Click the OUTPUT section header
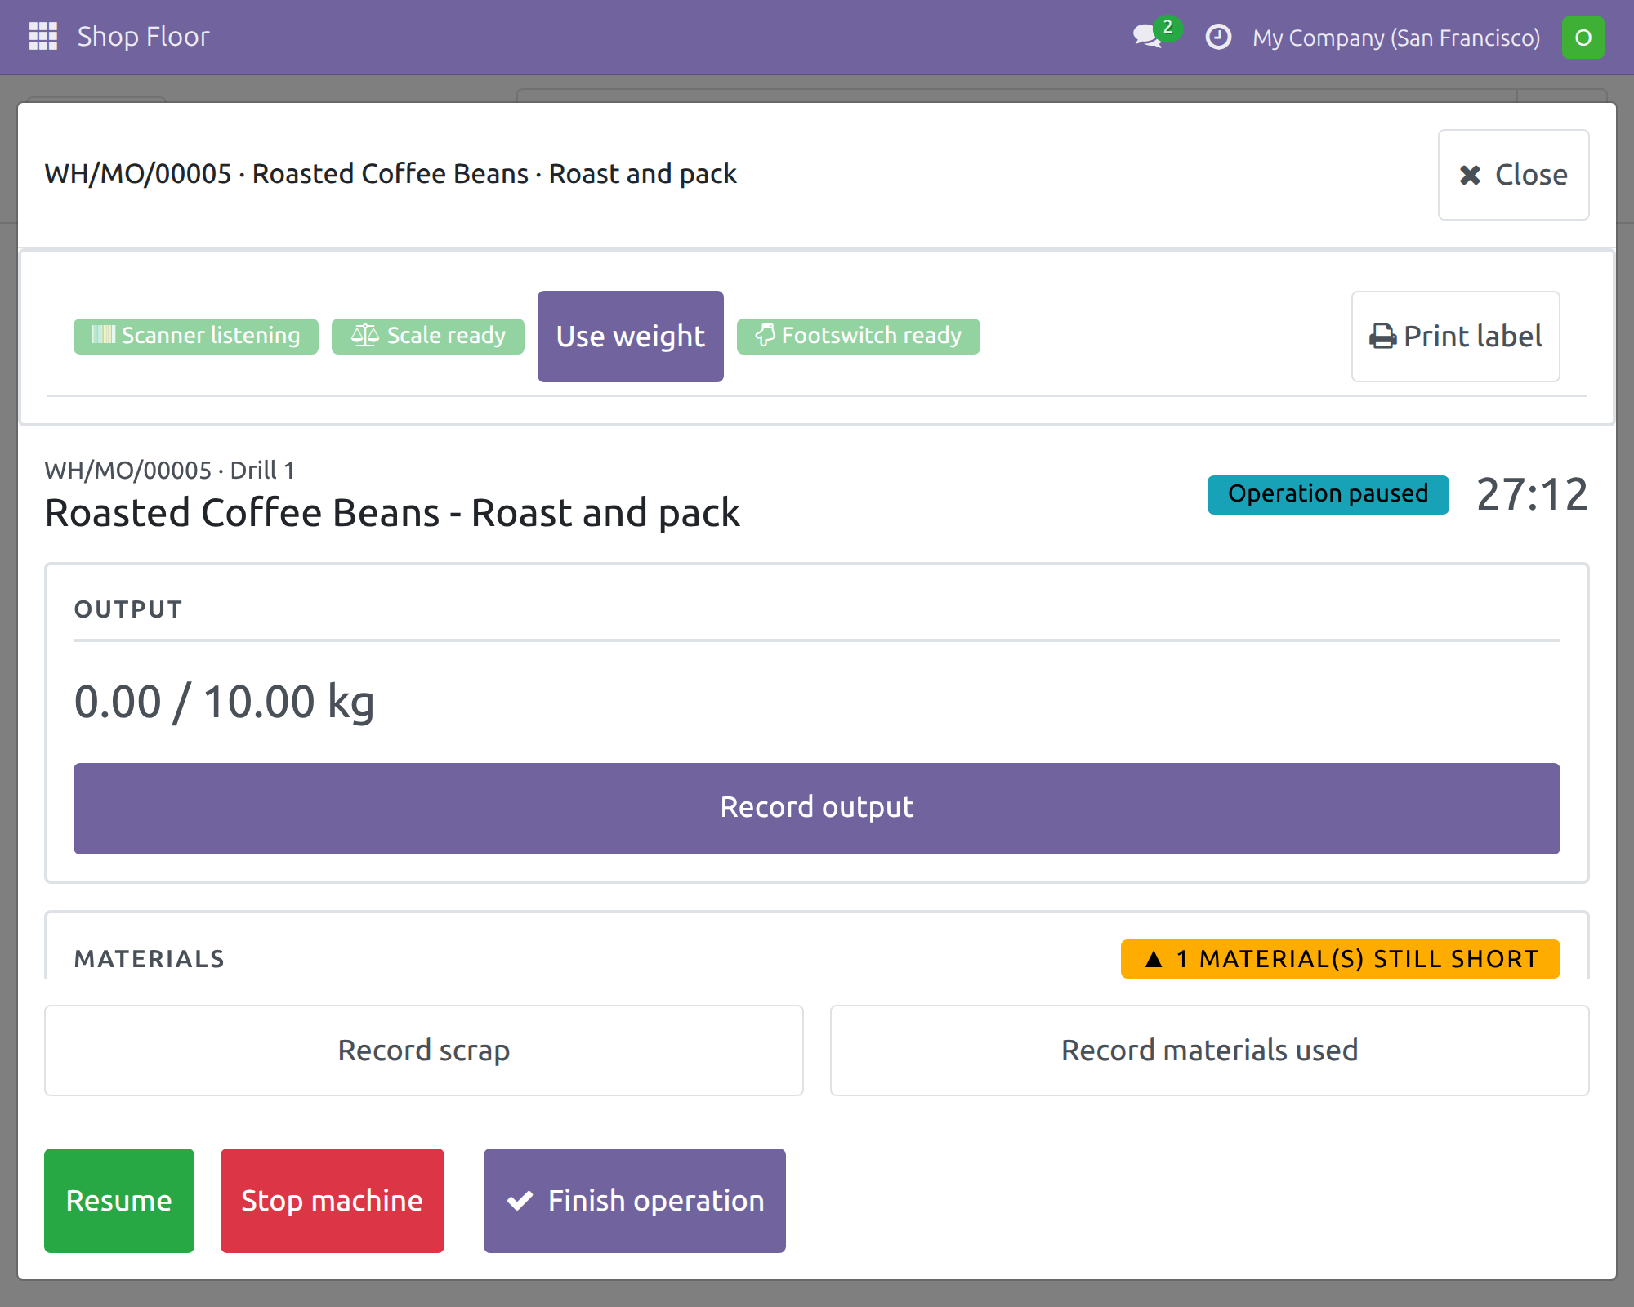The image size is (1634, 1307). point(128,609)
